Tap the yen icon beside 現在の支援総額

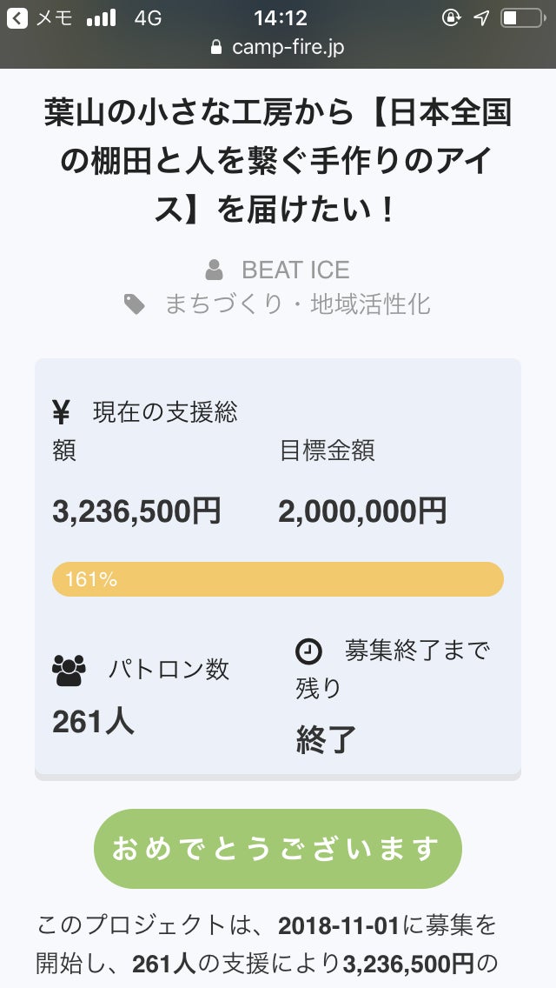pos(62,411)
